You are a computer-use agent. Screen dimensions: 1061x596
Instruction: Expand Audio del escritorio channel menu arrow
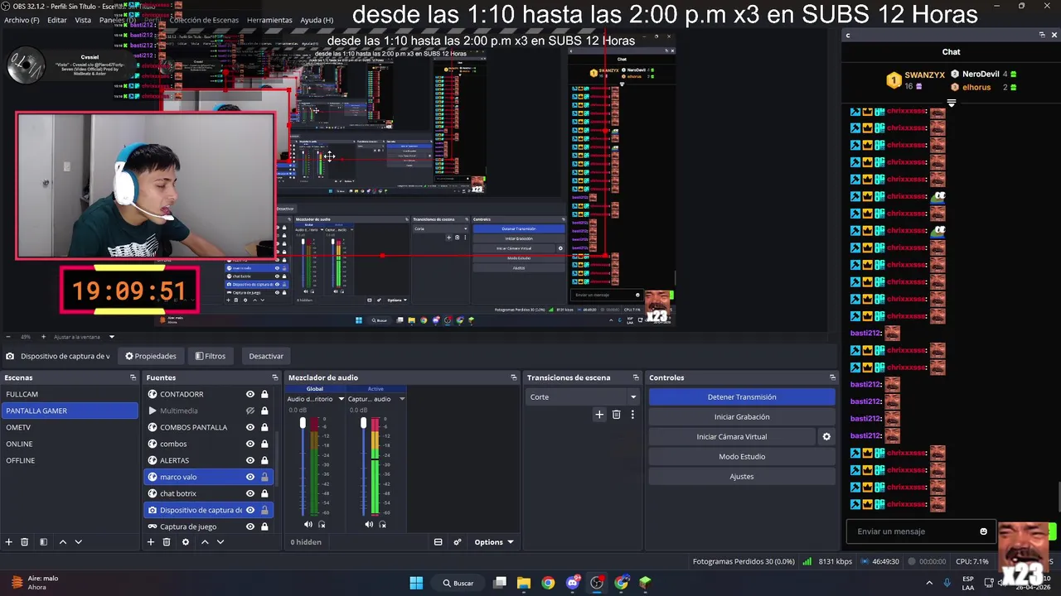click(341, 399)
